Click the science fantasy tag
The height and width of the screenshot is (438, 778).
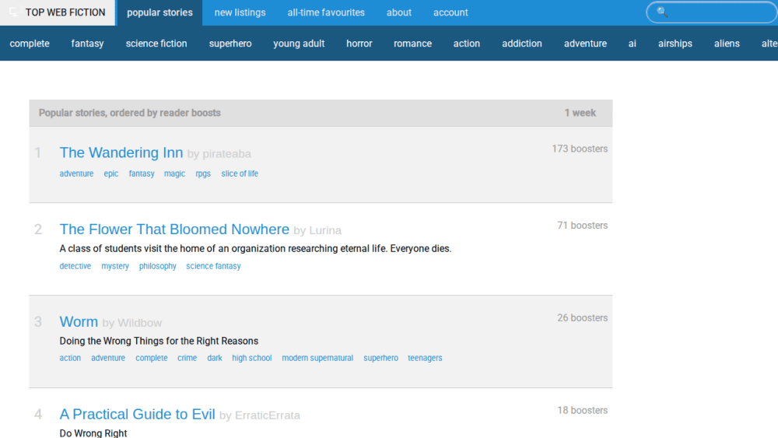coord(213,266)
